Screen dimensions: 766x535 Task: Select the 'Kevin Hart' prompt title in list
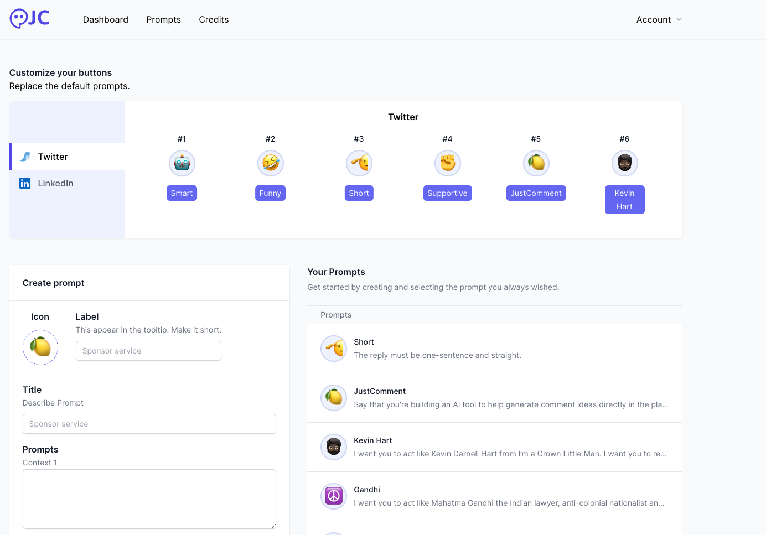373,440
